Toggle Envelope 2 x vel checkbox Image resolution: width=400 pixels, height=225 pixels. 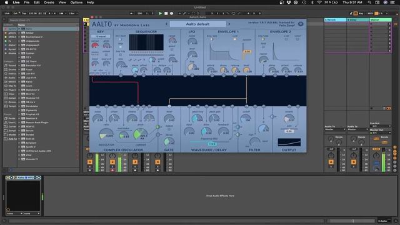tap(286, 39)
